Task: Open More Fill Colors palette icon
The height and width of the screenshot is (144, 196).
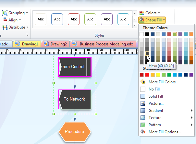Action: click(143, 82)
